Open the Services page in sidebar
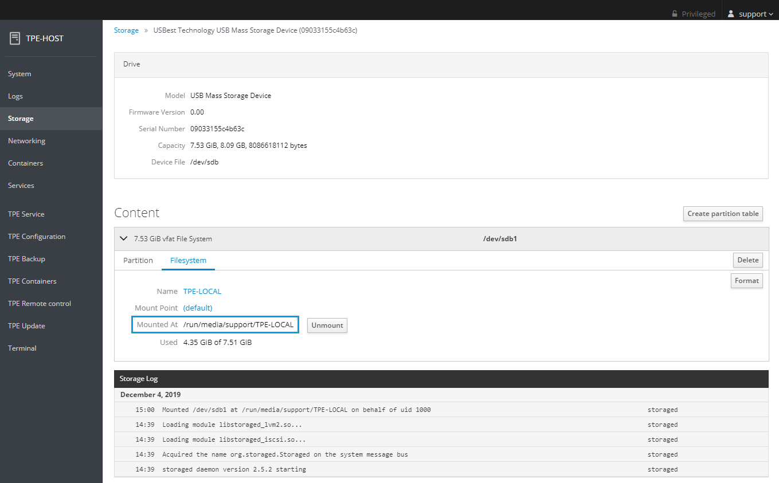This screenshot has height=483, width=779. [21, 186]
